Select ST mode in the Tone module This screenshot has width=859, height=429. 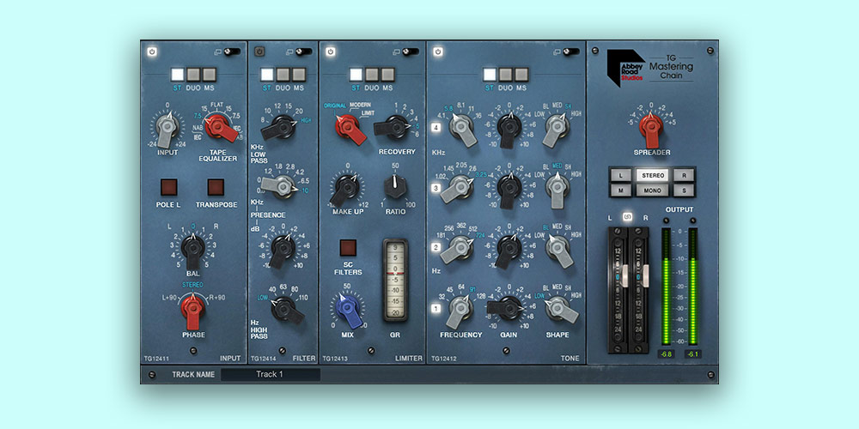490,75
